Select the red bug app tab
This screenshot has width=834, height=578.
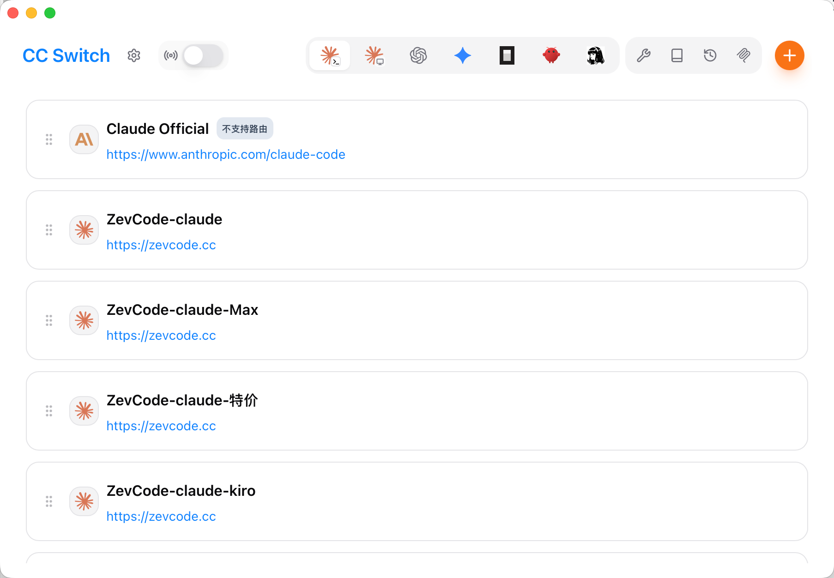click(x=551, y=55)
